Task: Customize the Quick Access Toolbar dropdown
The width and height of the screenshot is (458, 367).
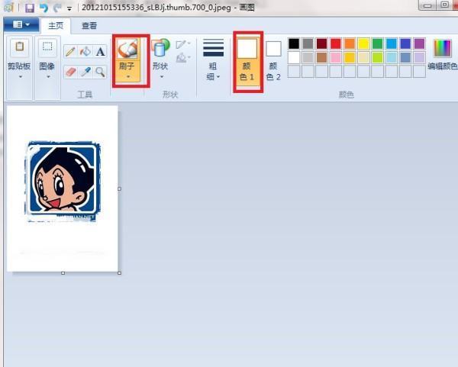Action: (69, 8)
